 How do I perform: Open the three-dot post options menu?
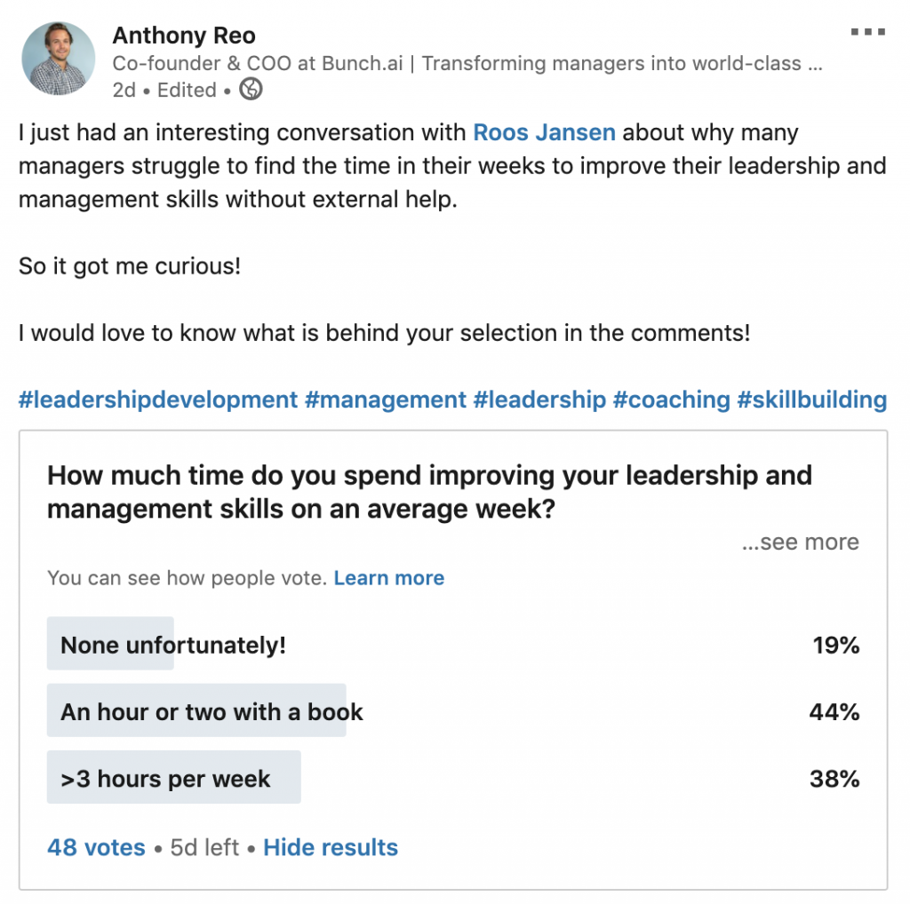coord(867,32)
